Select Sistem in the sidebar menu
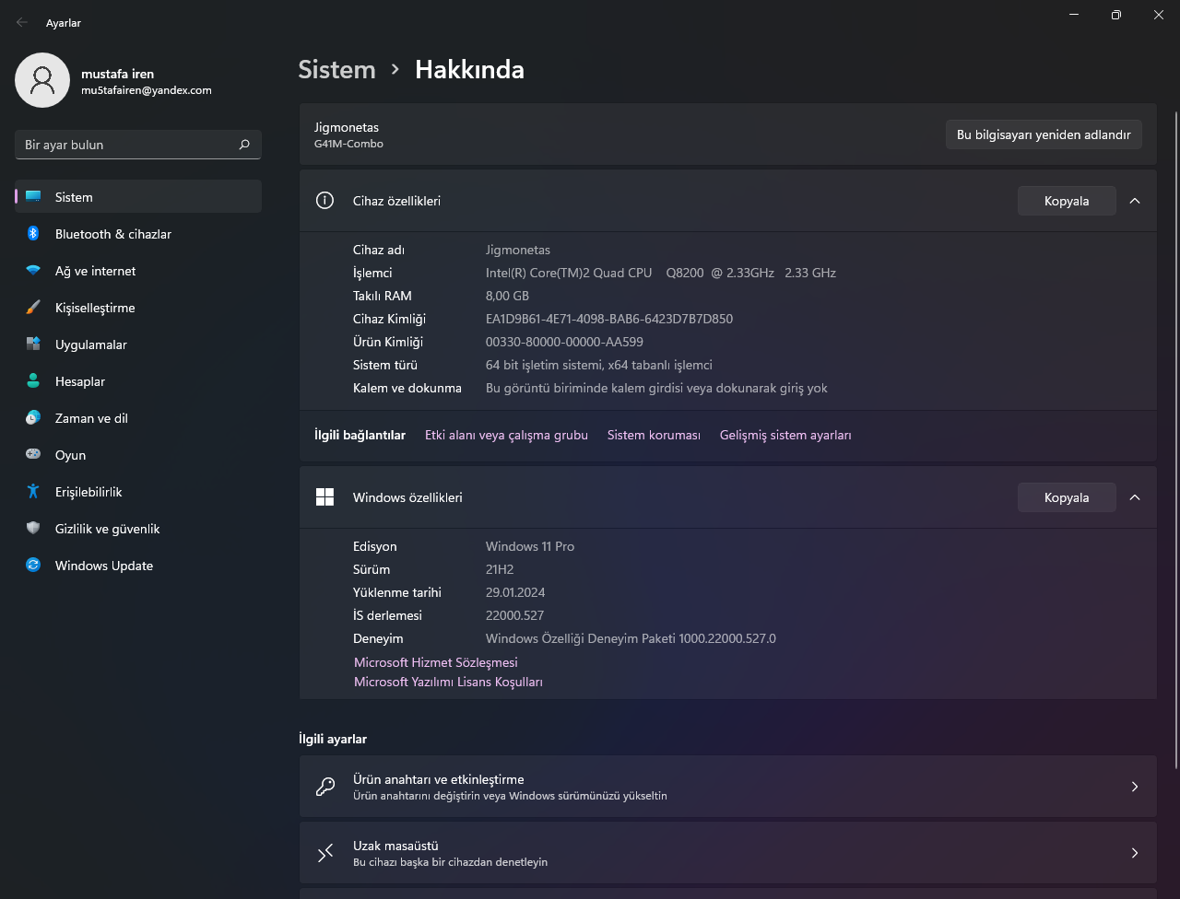Image resolution: width=1180 pixels, height=899 pixels. point(74,197)
